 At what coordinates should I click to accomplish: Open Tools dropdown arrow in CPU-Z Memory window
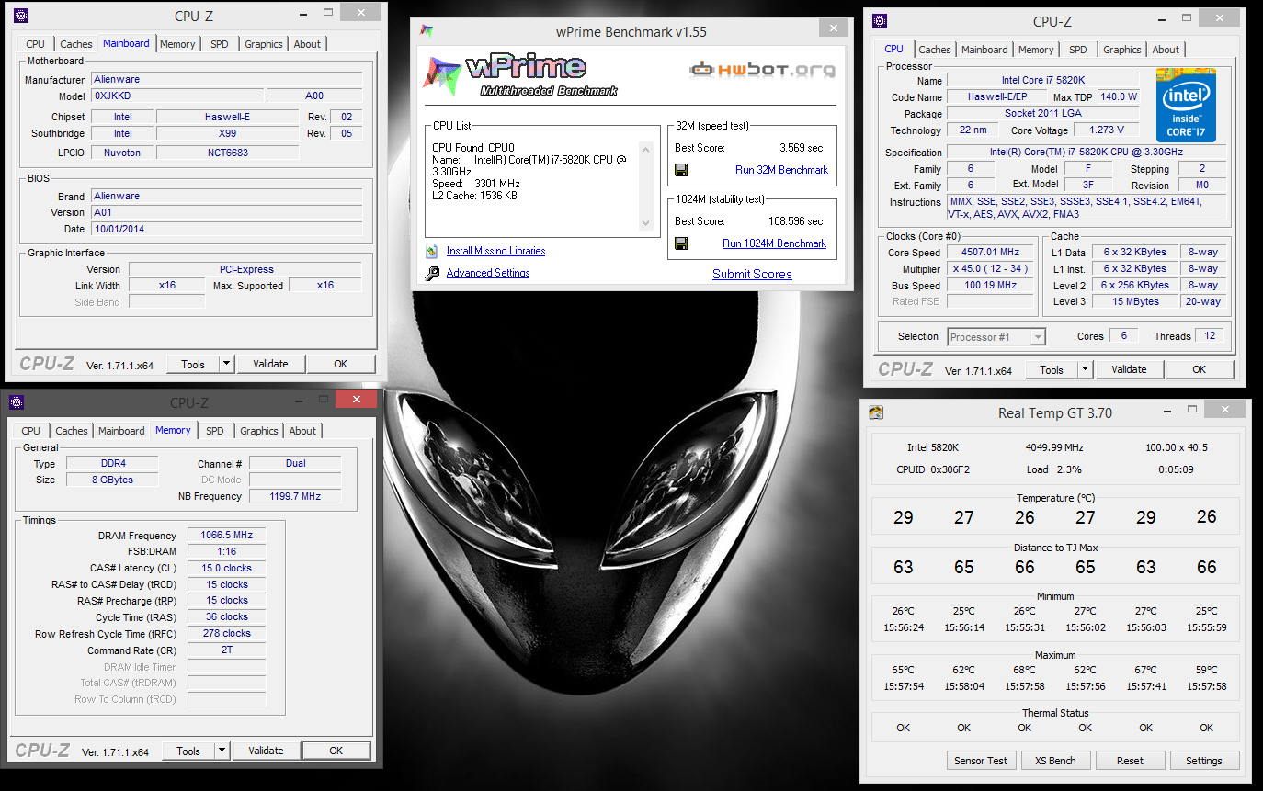[x=222, y=751]
